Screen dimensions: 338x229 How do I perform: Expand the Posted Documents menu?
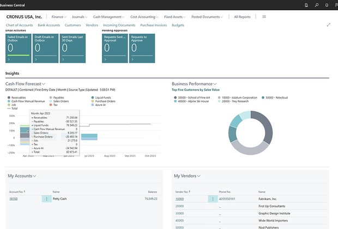(x=207, y=17)
